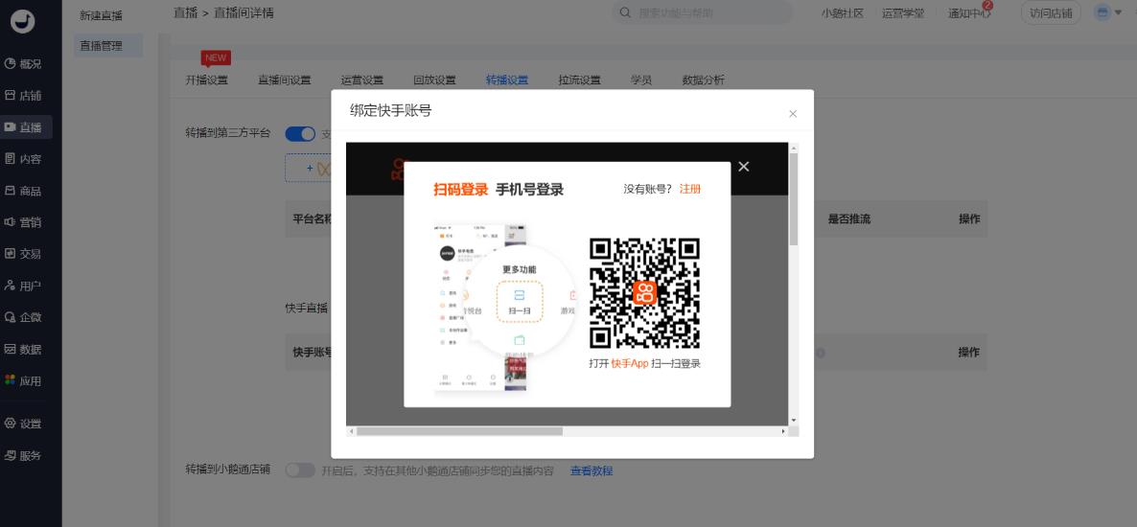Open 应用 apps section in the sidebar
The height and width of the screenshot is (527, 1137).
click(x=23, y=380)
